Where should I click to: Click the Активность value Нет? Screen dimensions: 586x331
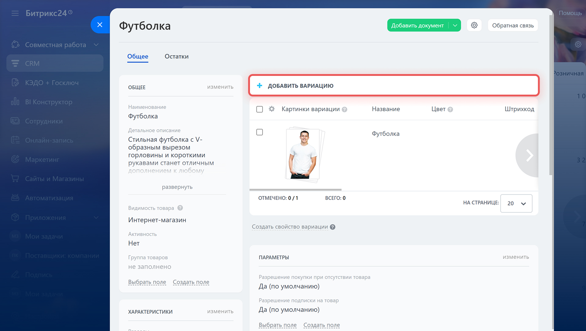134,243
